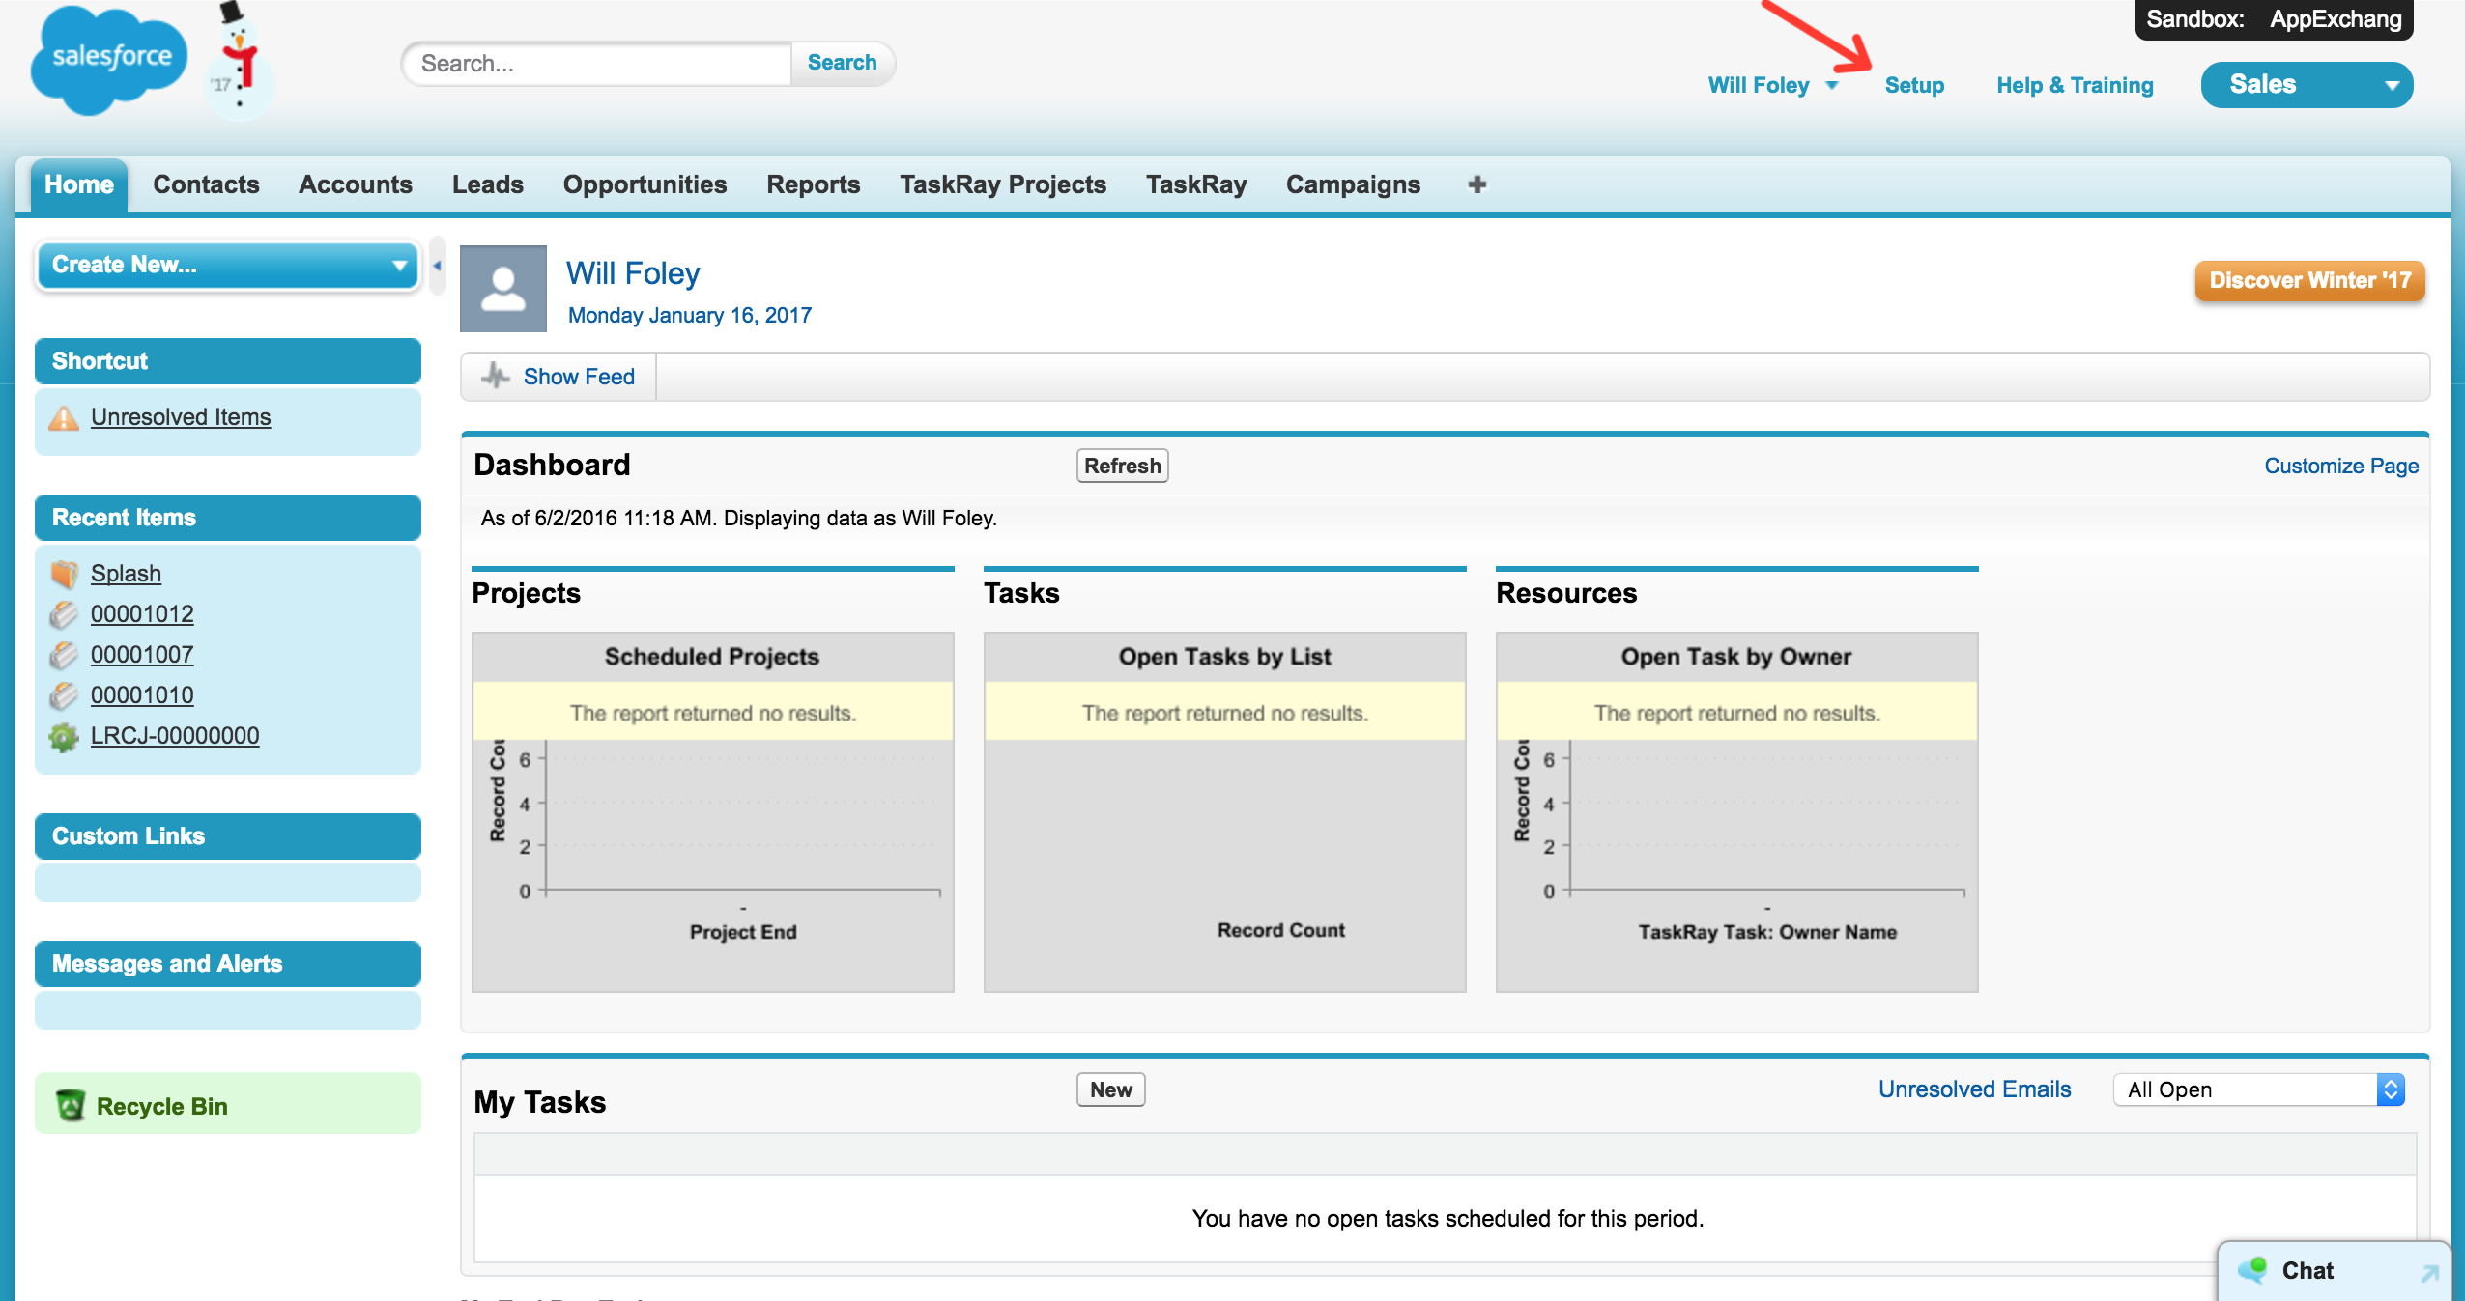Image resolution: width=2465 pixels, height=1301 pixels.
Task: Click the Chat speech bubble icon
Action: 2252,1270
